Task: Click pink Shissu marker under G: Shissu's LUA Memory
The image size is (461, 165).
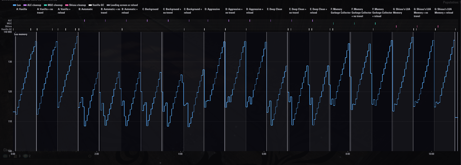Action: point(396,26)
